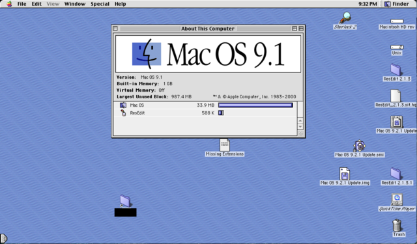Open the Window menu

(x=75, y=4)
